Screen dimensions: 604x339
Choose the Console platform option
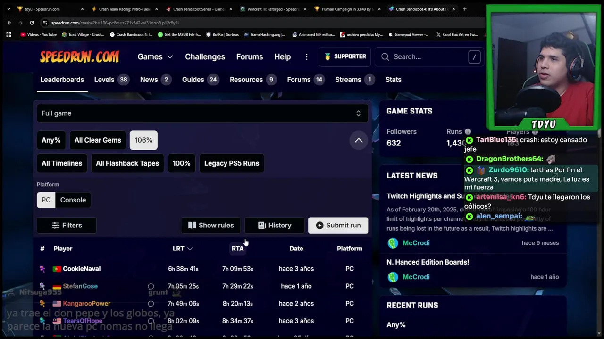73,200
